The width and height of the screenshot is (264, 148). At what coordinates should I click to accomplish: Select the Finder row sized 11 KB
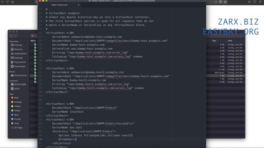(x=226, y=69)
